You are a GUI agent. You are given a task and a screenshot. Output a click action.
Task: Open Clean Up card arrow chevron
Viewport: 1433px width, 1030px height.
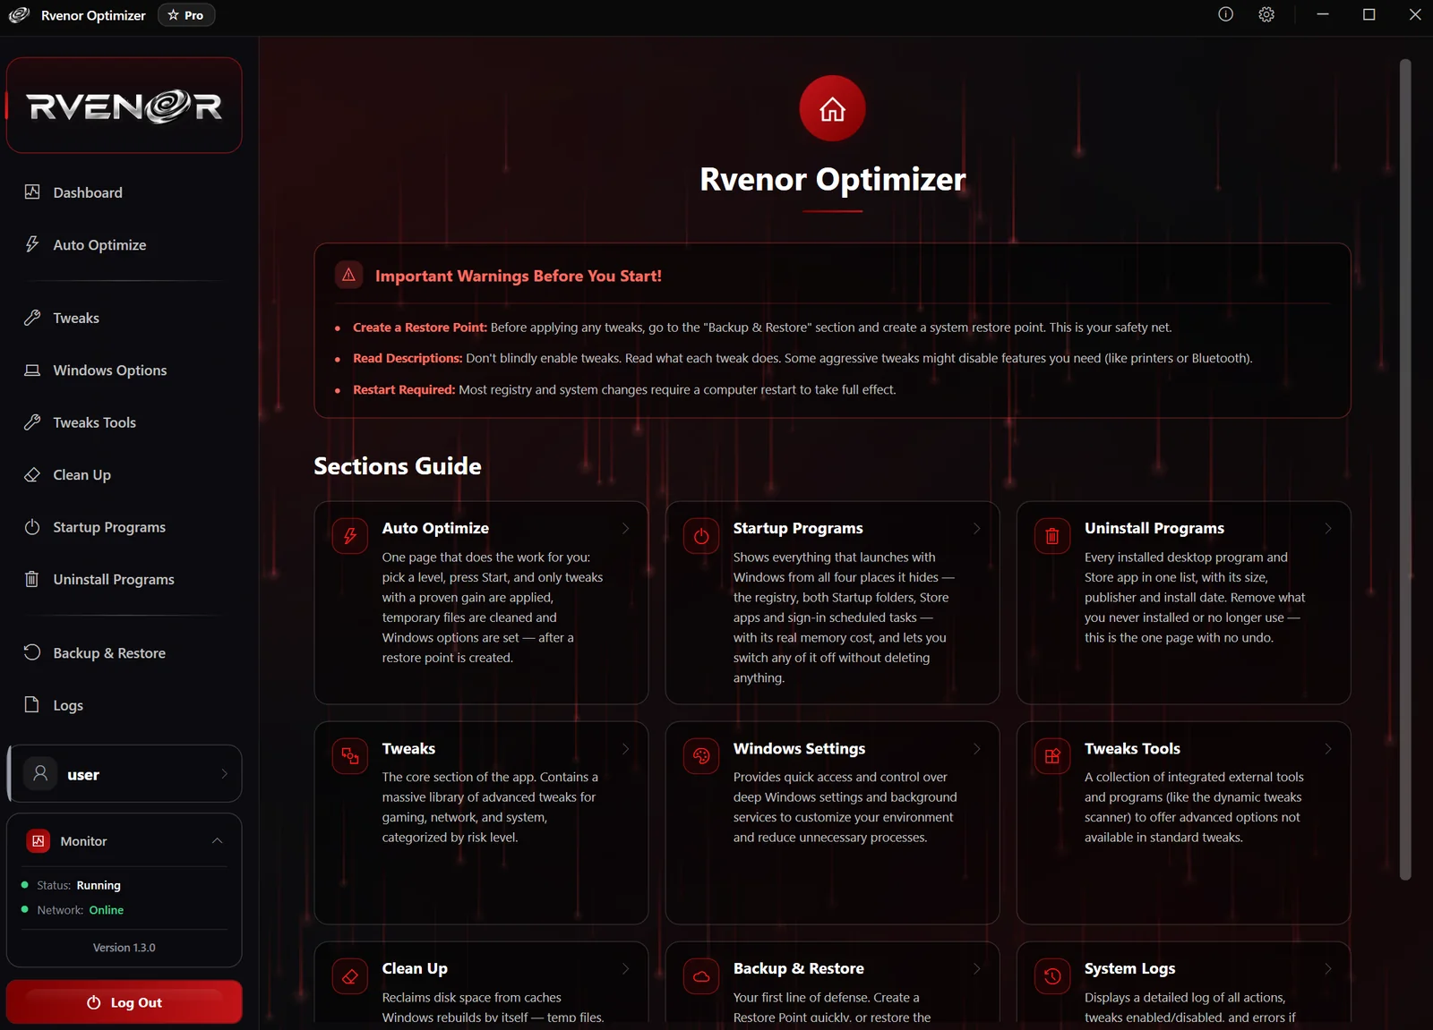coord(625,968)
